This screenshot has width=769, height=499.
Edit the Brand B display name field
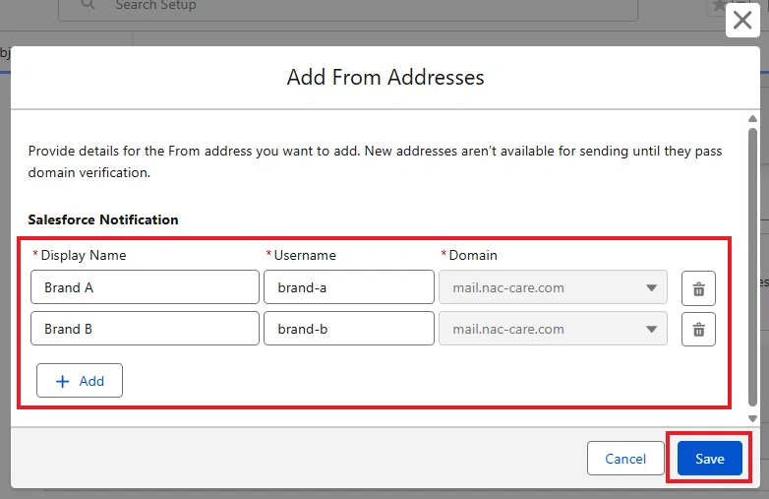145,329
